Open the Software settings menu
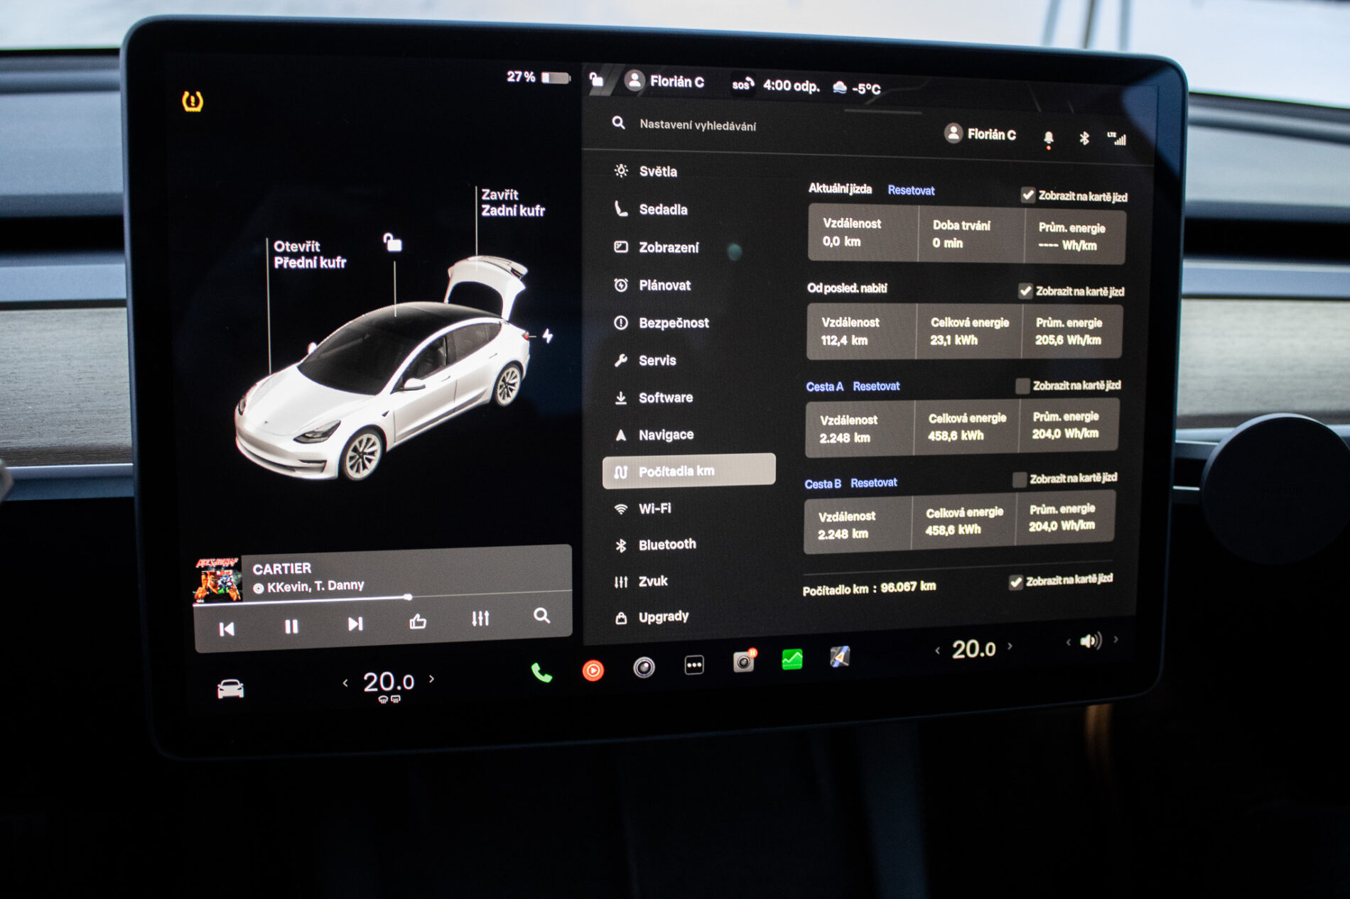 point(665,398)
